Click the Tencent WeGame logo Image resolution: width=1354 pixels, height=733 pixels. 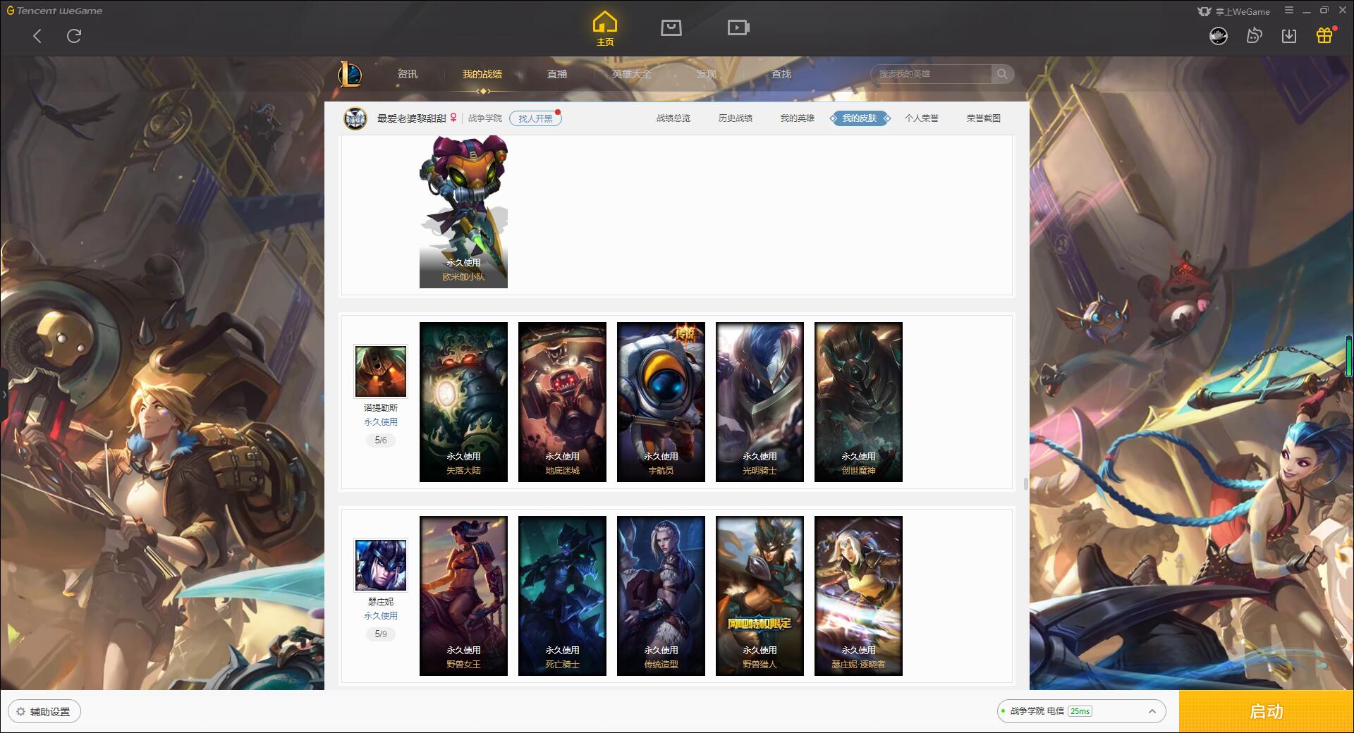[x=54, y=11]
